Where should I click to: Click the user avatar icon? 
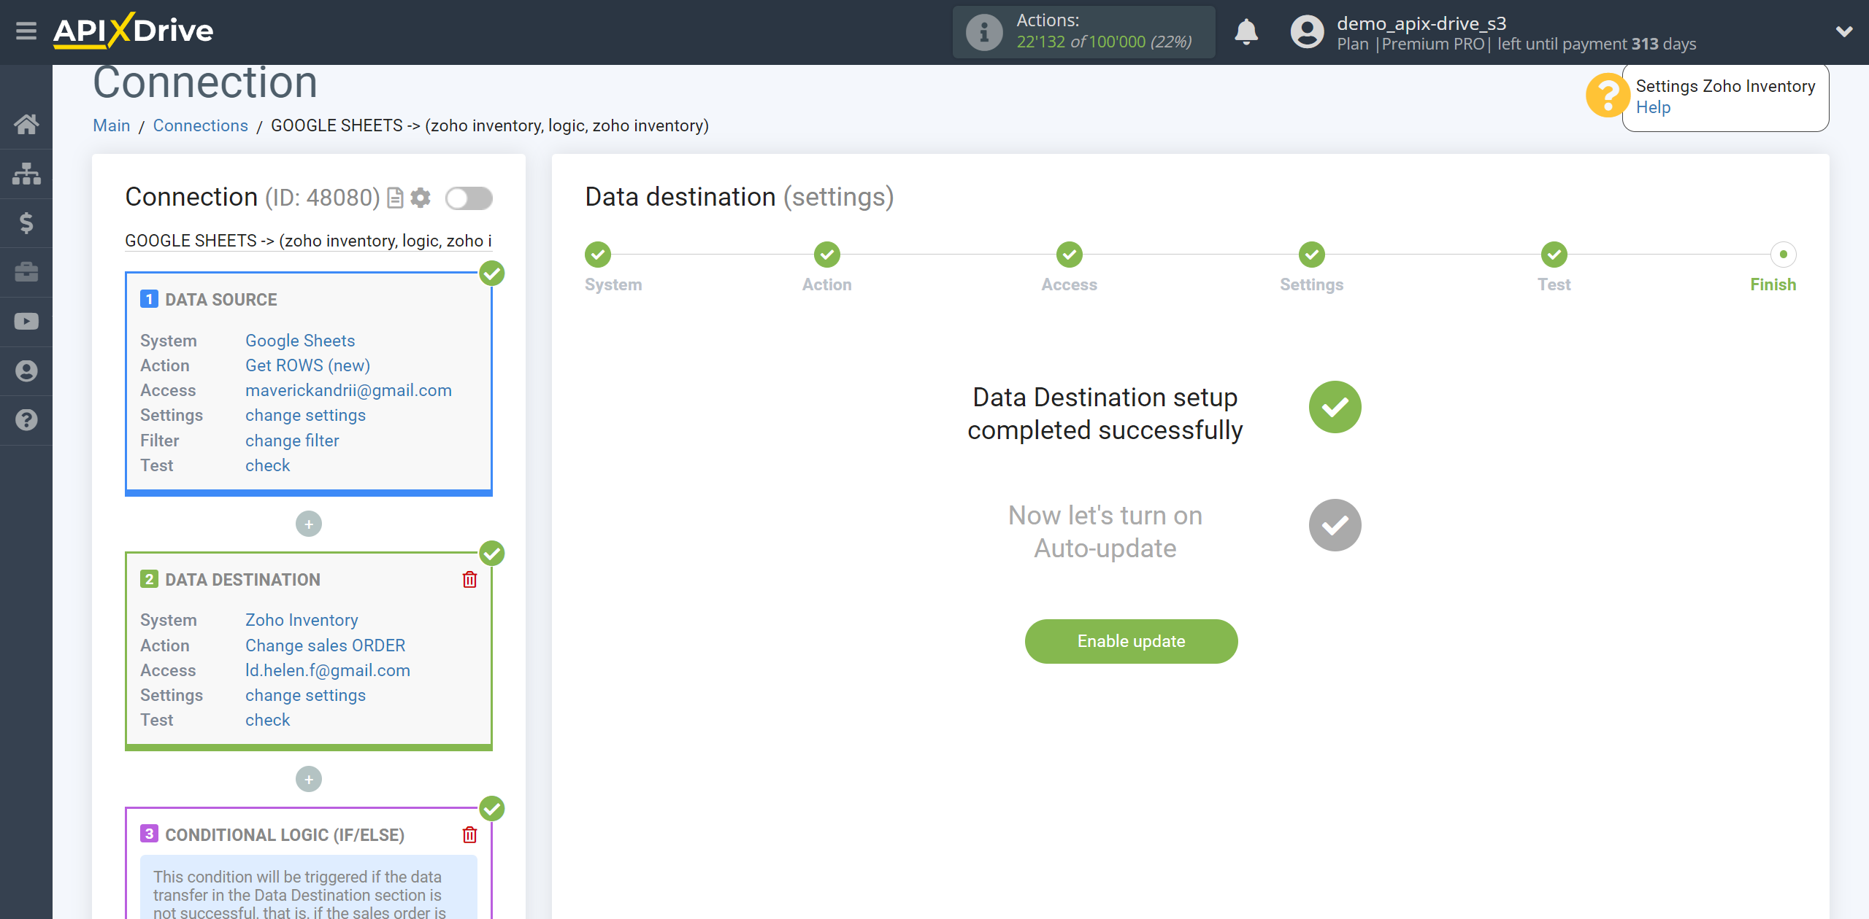[x=1307, y=32]
